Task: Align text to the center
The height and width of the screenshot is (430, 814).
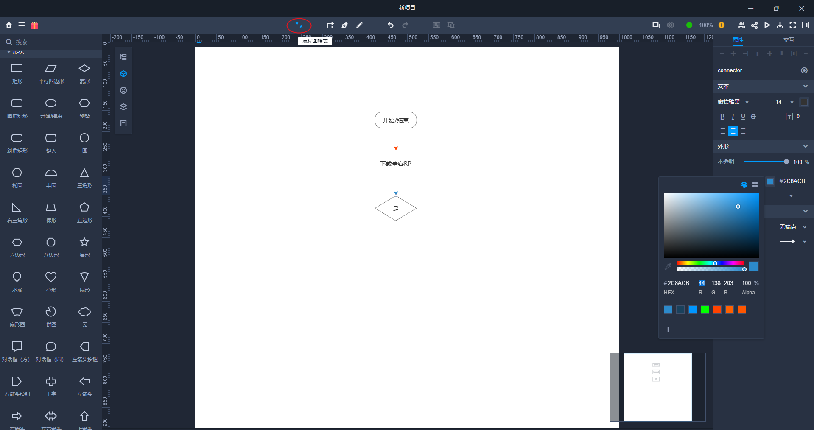Action: [733, 131]
